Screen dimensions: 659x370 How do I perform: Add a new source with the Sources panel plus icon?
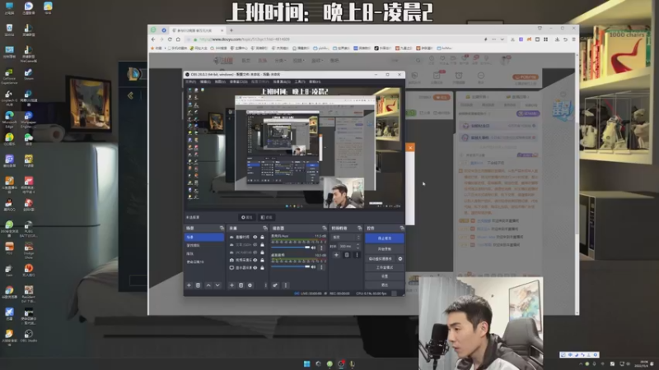click(231, 285)
